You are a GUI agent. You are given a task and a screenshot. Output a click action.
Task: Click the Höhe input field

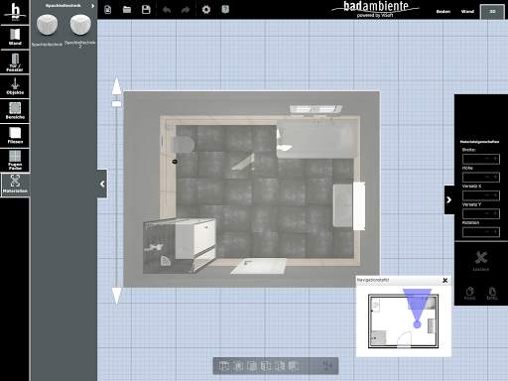(481, 178)
